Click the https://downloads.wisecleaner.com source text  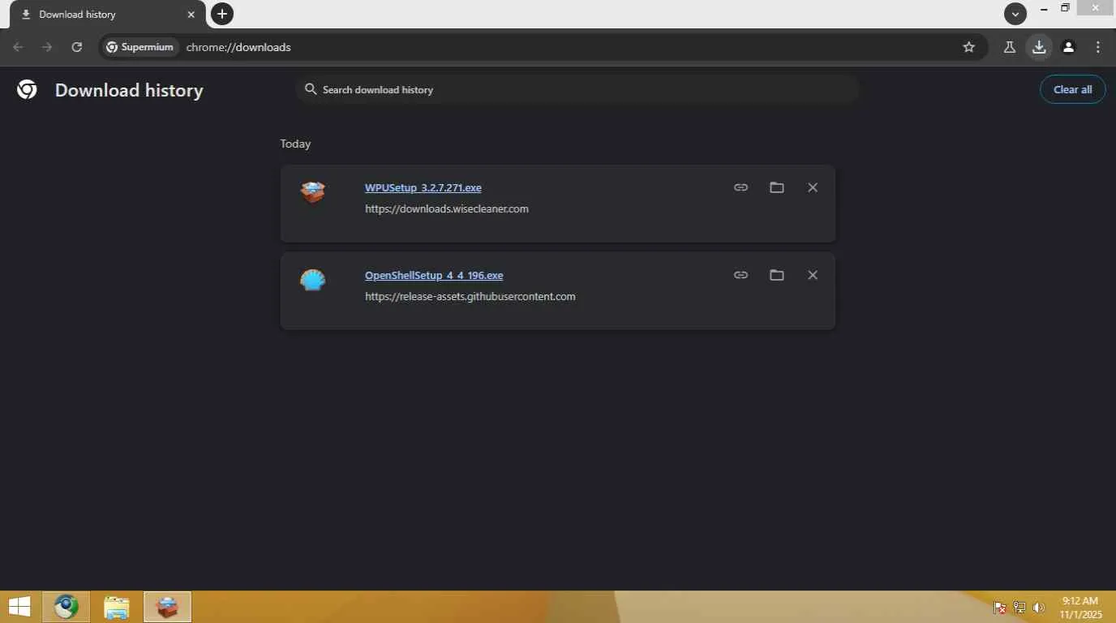pyautogui.click(x=447, y=208)
